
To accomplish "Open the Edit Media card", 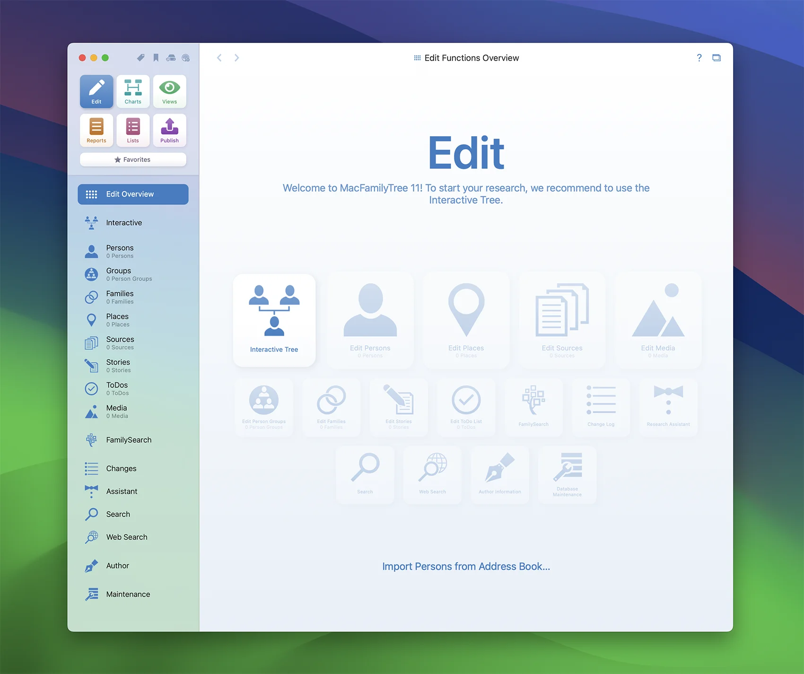I will point(658,320).
